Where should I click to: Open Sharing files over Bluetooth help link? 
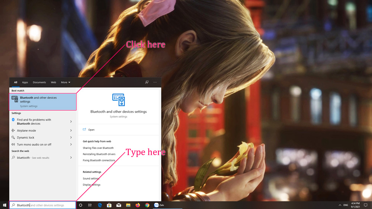(98, 148)
